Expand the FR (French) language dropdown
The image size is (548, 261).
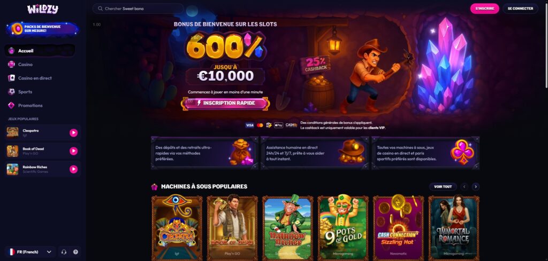point(30,252)
